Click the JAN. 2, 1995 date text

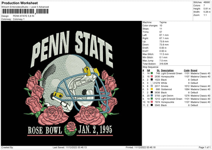(x=95, y=130)
